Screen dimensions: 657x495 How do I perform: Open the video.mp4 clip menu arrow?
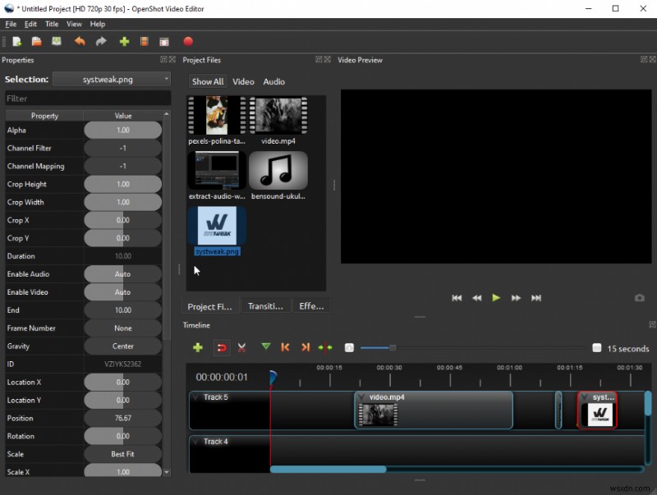coord(361,397)
